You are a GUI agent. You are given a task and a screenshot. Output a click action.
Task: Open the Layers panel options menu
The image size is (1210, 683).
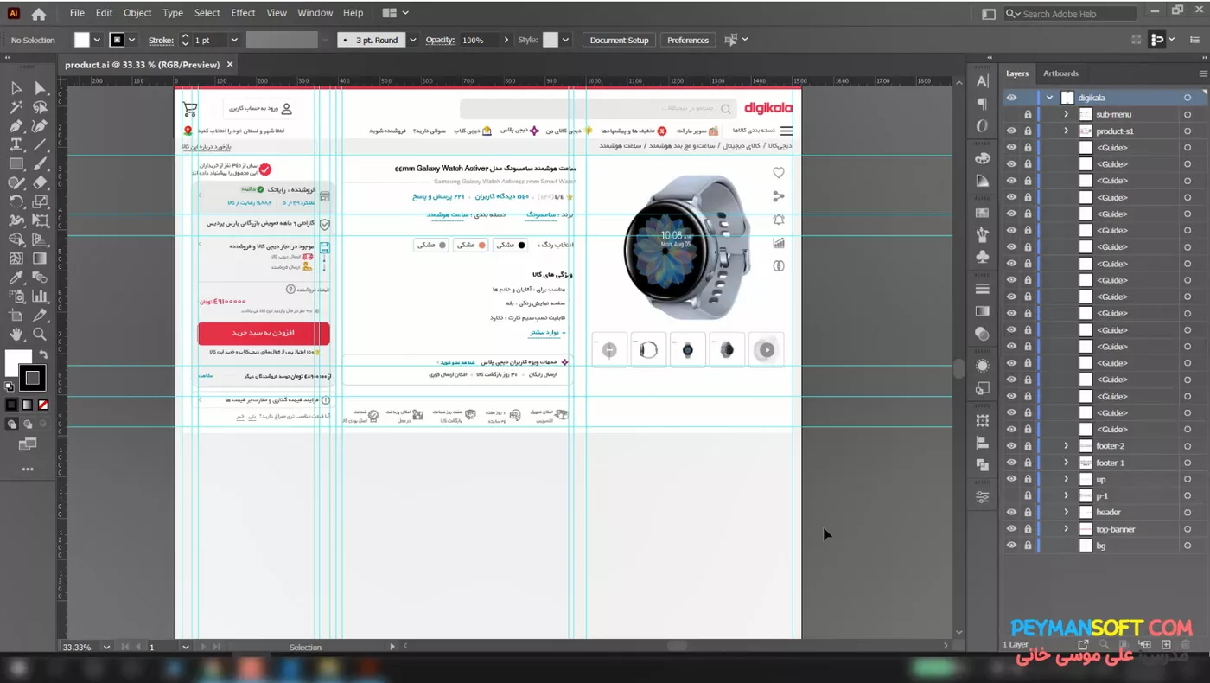1202,73
